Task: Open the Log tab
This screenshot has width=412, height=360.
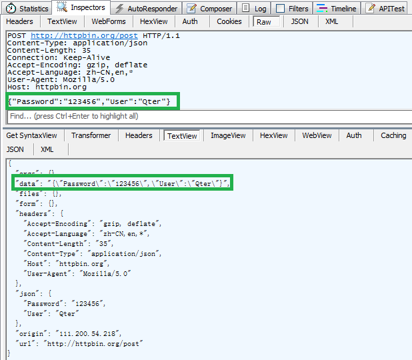Action: tap(254, 9)
